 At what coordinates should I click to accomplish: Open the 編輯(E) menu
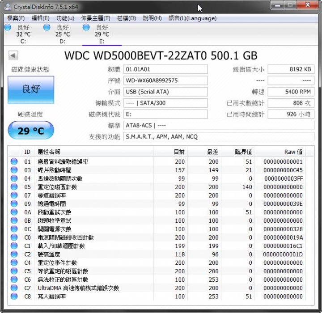(x=40, y=18)
